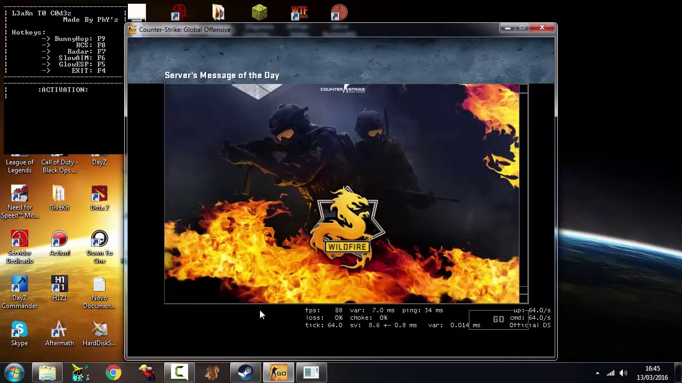The height and width of the screenshot is (383, 682).
Task: Open Windows Explorer from the taskbar
Action: coord(47,372)
